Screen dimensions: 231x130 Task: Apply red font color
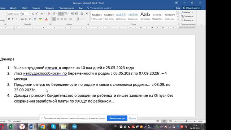[x=47, y=19]
